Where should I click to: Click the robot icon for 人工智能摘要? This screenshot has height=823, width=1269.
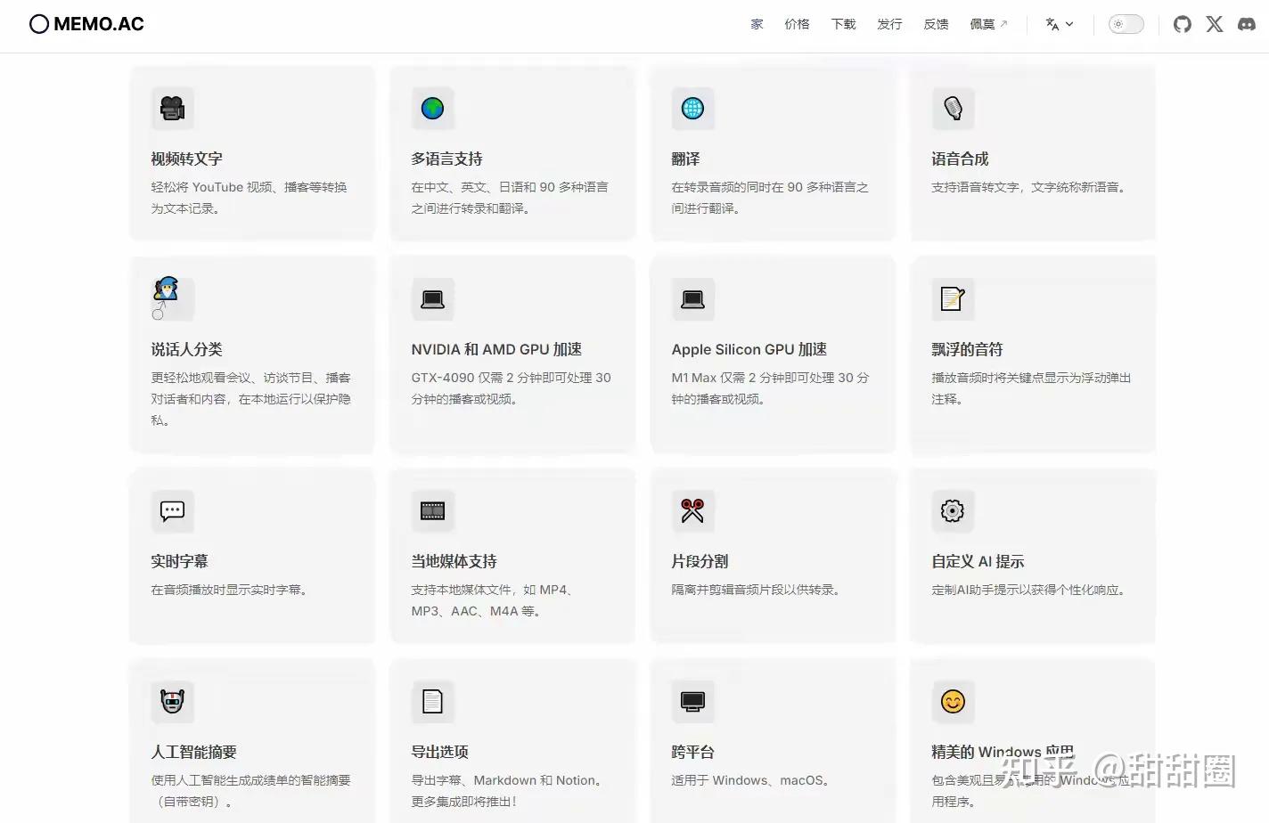(x=172, y=702)
